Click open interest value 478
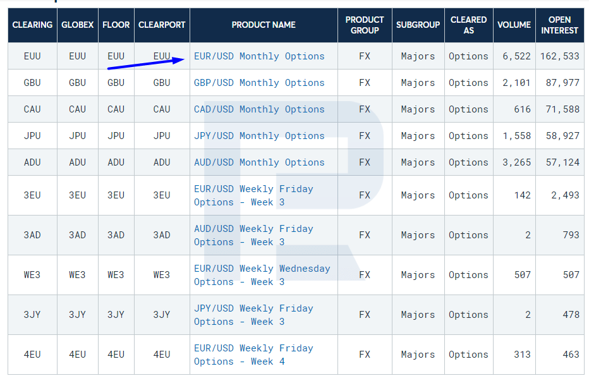The width and height of the screenshot is (589, 383). point(571,315)
